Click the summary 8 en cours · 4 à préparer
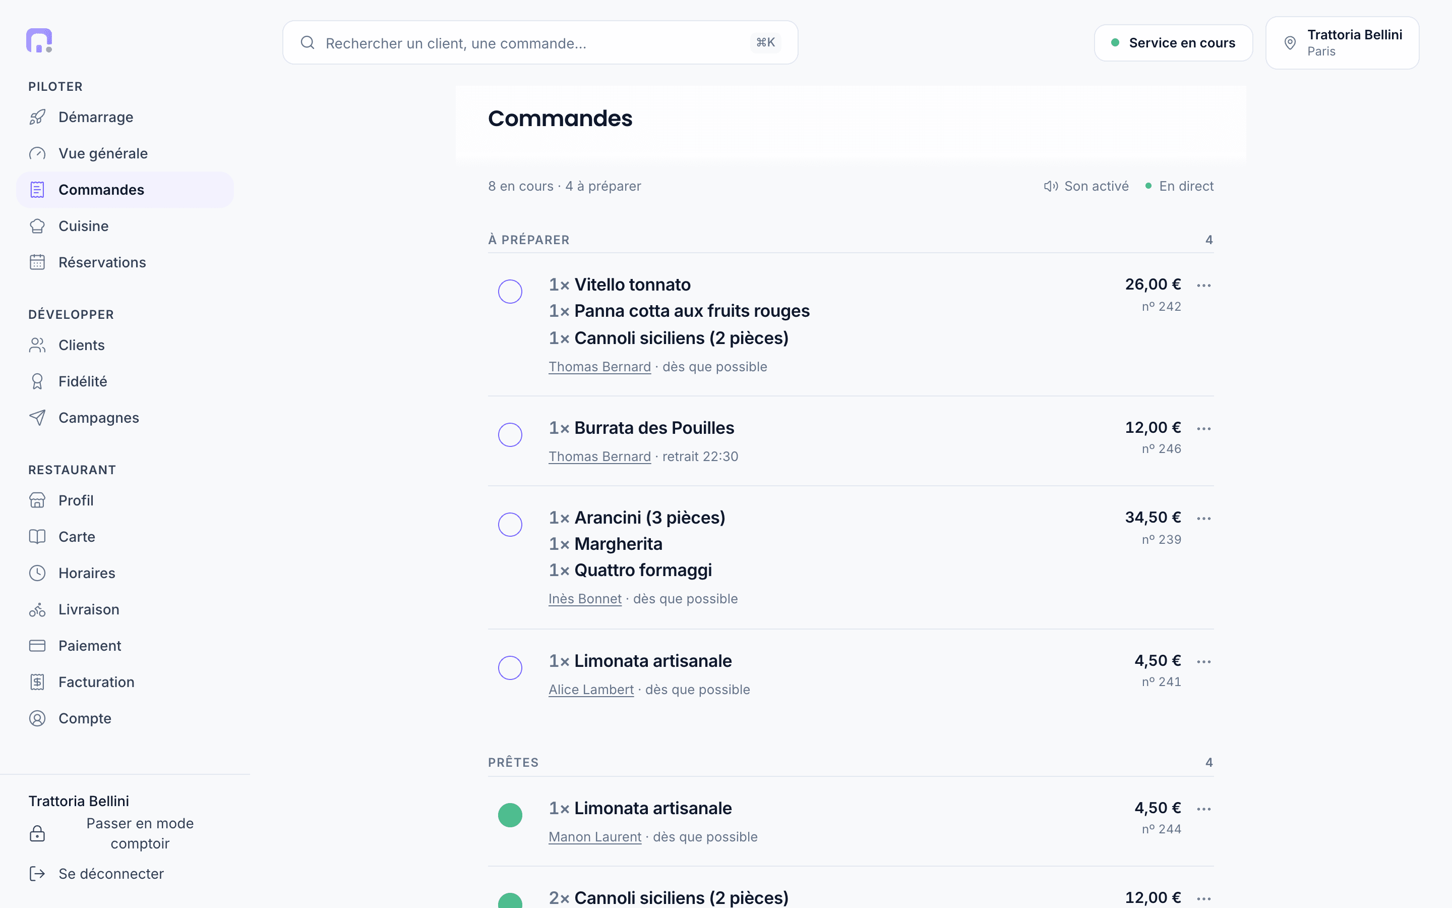The height and width of the screenshot is (908, 1452). pyautogui.click(x=565, y=186)
